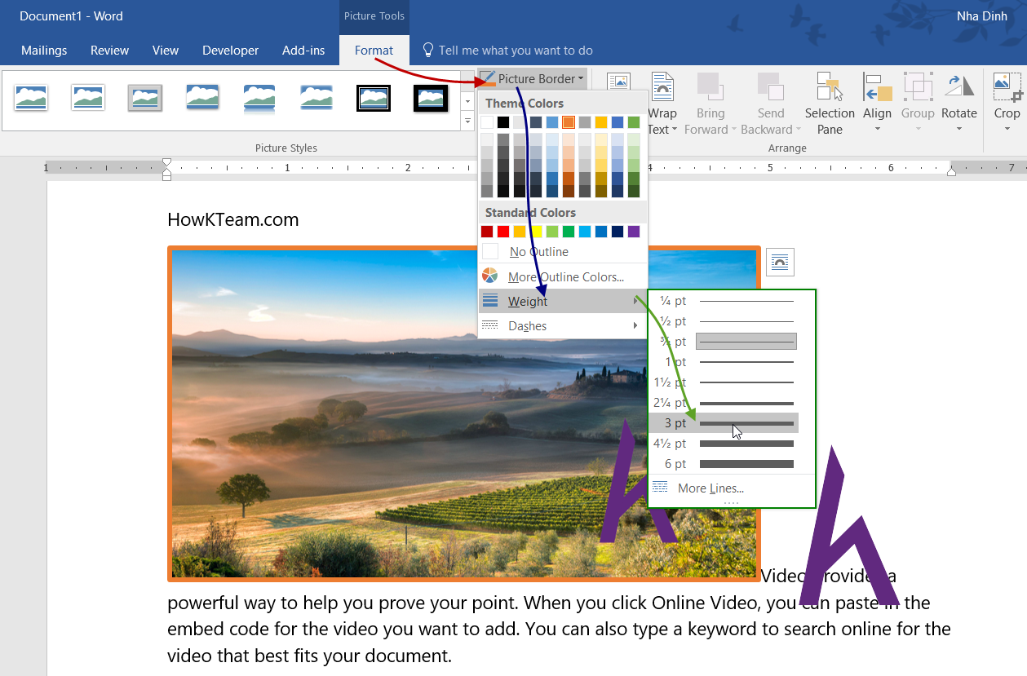Open the Dashes menu entry
This screenshot has width=1027, height=676.
point(563,326)
